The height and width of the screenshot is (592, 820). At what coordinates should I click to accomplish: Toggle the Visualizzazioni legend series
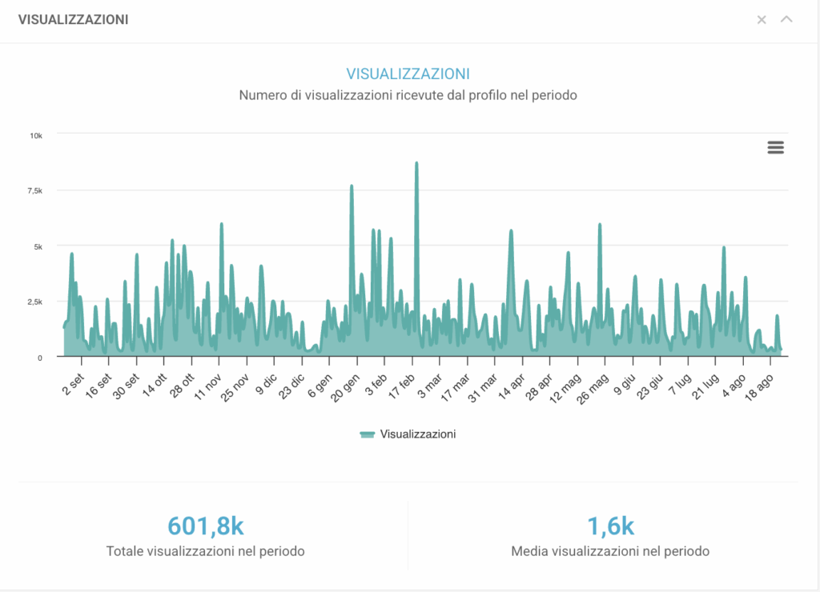408,434
